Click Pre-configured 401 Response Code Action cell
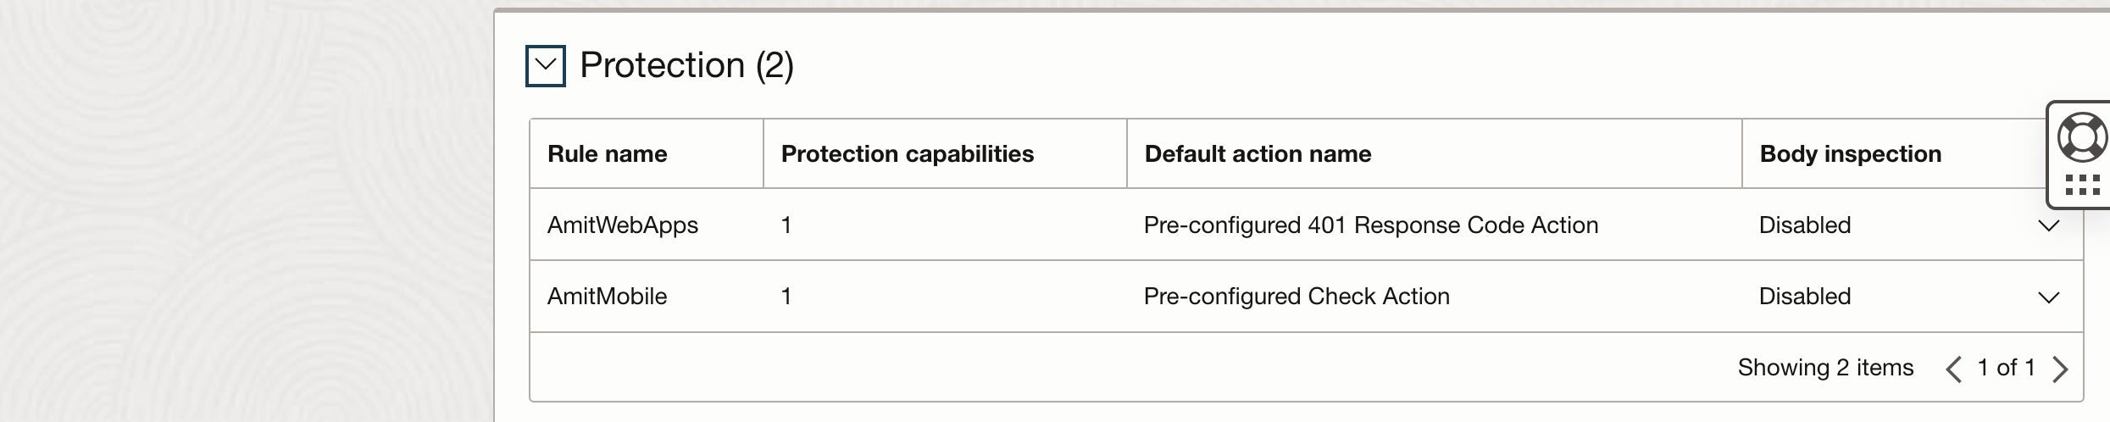 click(x=1370, y=225)
